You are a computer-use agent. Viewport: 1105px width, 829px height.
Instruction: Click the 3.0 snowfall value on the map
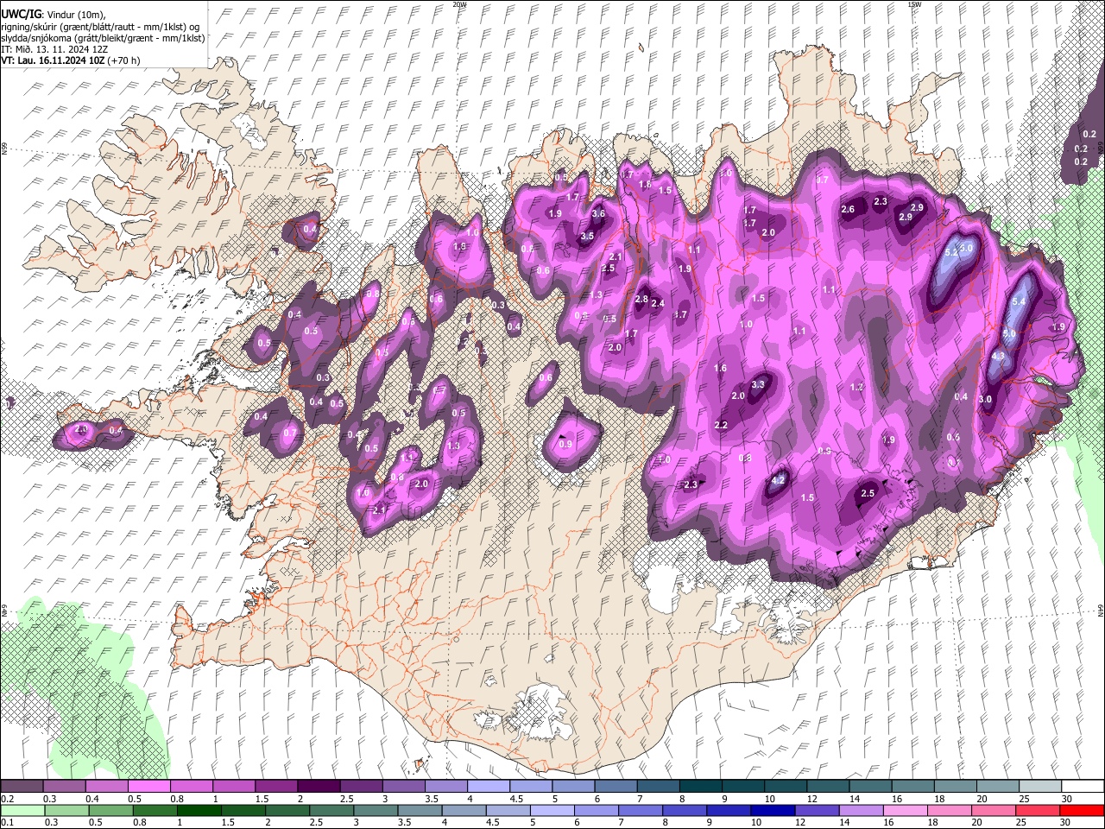click(x=985, y=399)
